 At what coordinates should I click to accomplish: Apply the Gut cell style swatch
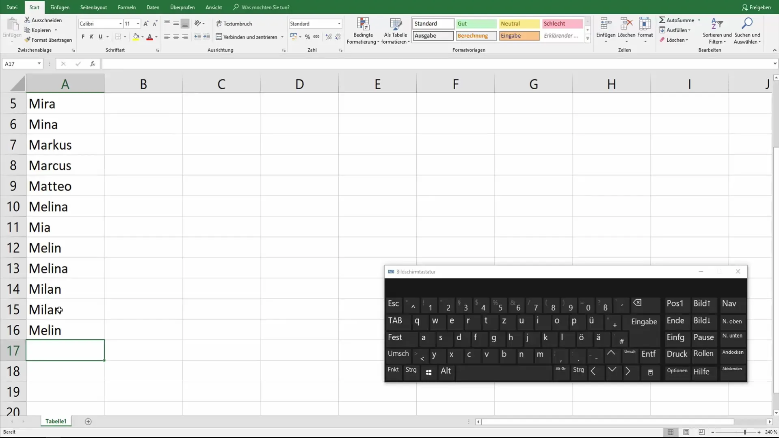point(476,24)
